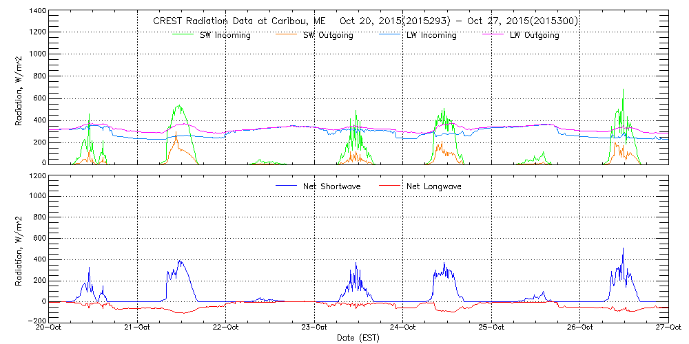Select the 24-Oct date tick label
The height and width of the screenshot is (344, 689).
pos(403,328)
